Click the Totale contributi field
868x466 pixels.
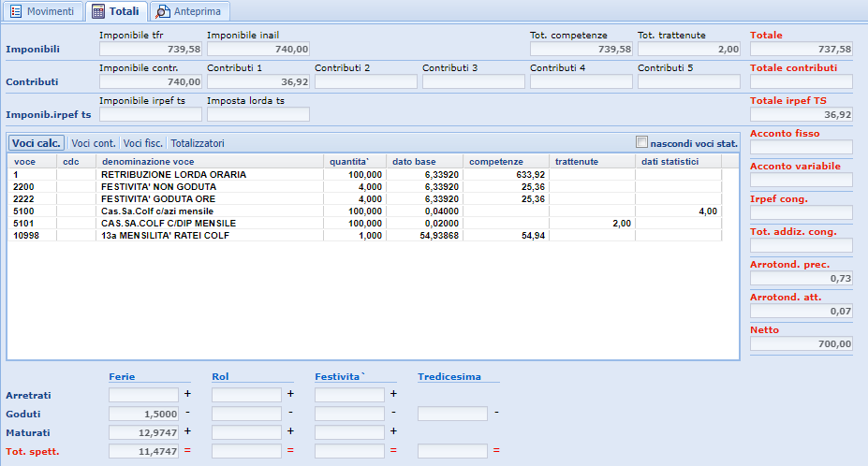click(x=801, y=82)
